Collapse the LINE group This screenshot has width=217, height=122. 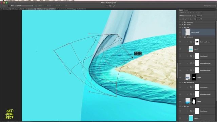[183, 27]
